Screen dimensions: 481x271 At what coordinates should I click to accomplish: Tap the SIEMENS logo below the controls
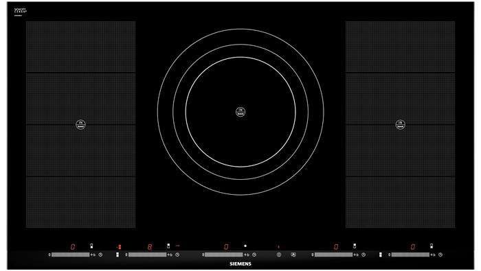pos(240,263)
